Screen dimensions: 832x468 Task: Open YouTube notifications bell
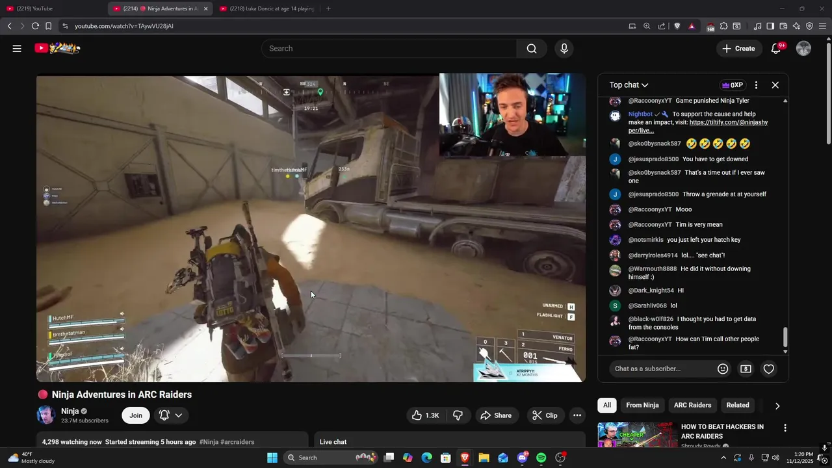coord(775,48)
